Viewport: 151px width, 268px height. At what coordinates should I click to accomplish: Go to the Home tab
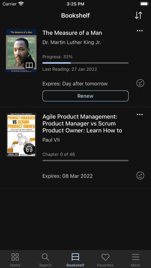(x=15, y=260)
